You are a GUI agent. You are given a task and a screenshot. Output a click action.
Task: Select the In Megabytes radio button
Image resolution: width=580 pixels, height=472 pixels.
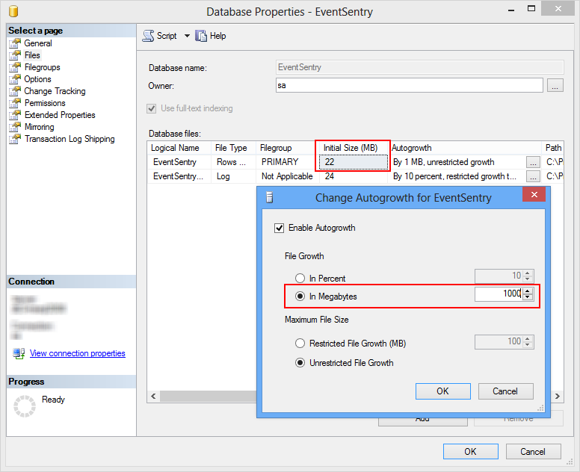tap(300, 296)
